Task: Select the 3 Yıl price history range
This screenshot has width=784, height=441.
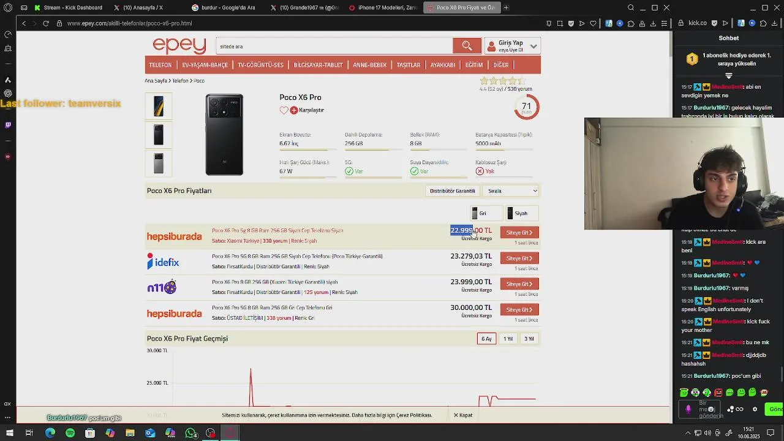Action: (529, 339)
